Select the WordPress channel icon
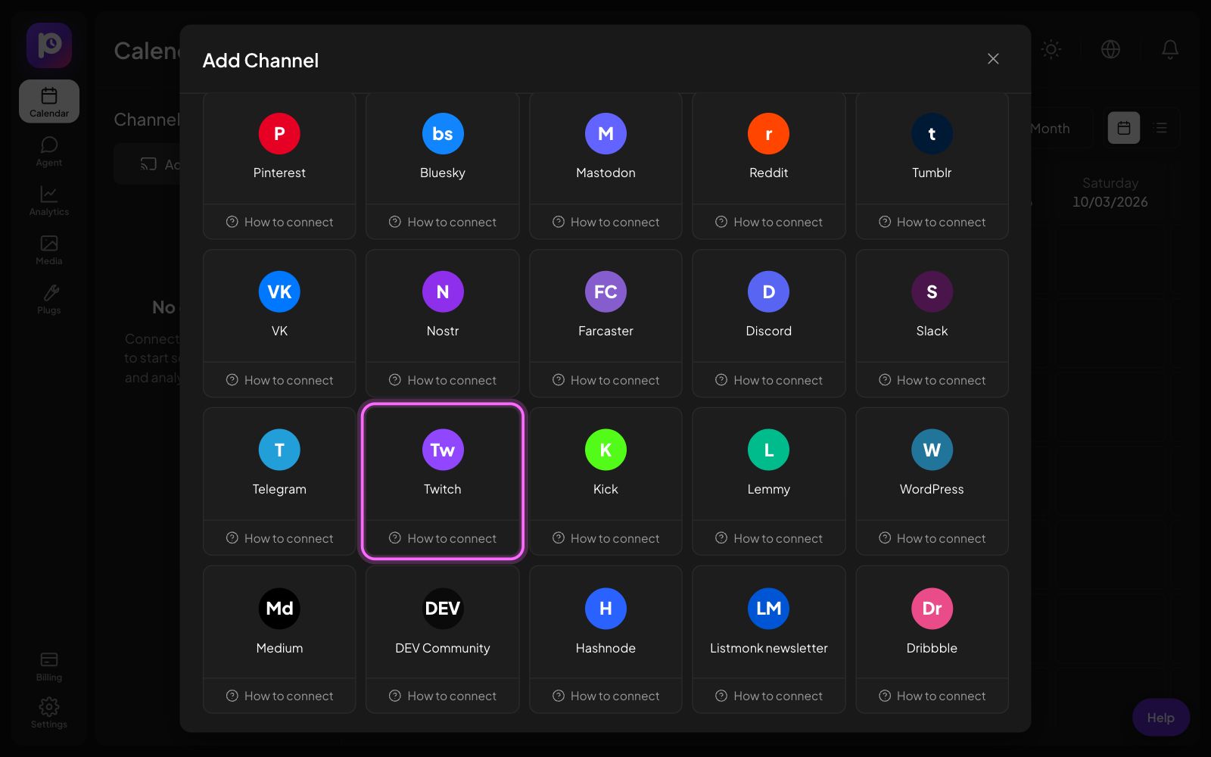Screen dimensions: 1211x757 [x=932, y=450]
